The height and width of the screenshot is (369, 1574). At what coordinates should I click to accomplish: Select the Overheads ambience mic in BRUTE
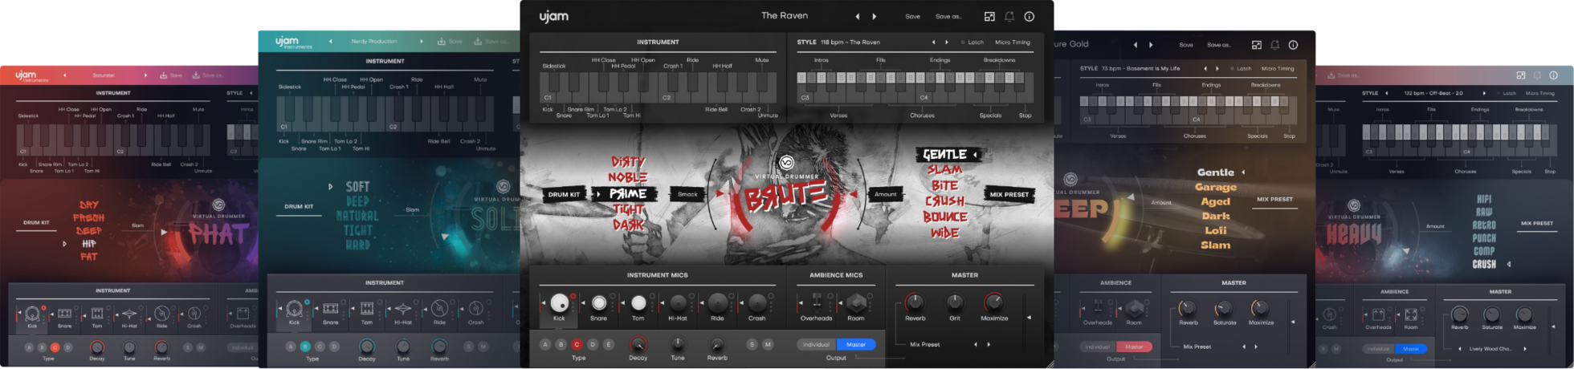point(817,302)
